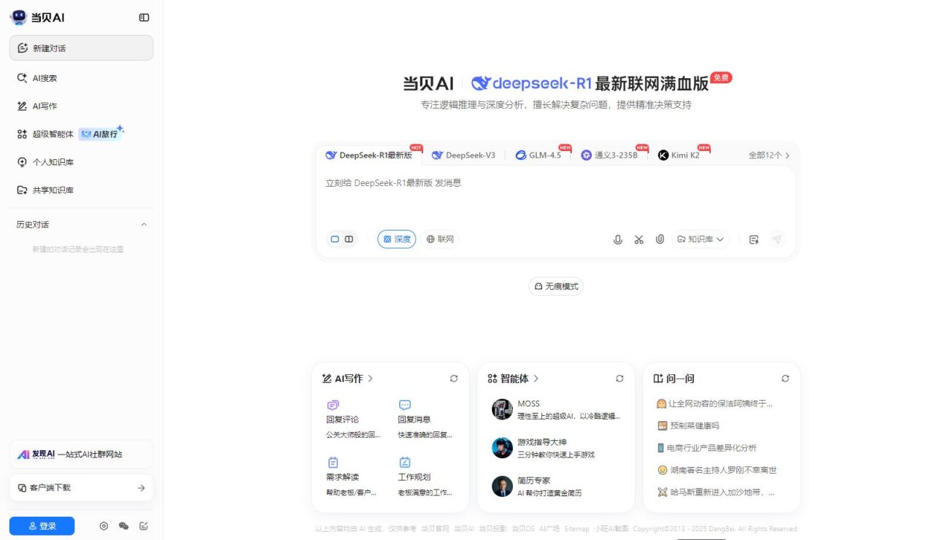Open the 客户端下载 download link
The height and width of the screenshot is (540, 950).
[81, 488]
